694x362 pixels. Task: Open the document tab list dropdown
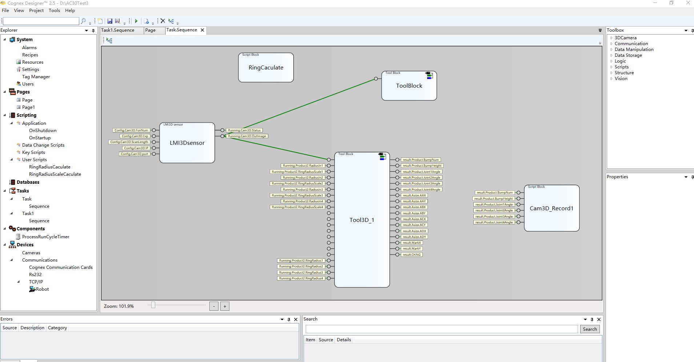600,30
